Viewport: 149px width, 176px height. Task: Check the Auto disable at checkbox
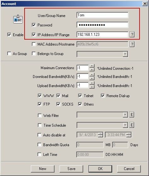pyautogui.click(x=39, y=135)
